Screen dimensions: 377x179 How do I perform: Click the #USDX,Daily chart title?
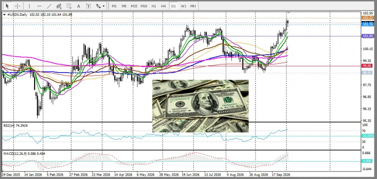[18, 15]
